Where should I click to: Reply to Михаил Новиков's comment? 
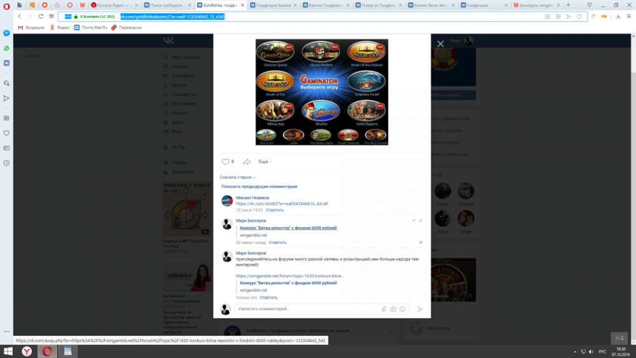pos(275,210)
